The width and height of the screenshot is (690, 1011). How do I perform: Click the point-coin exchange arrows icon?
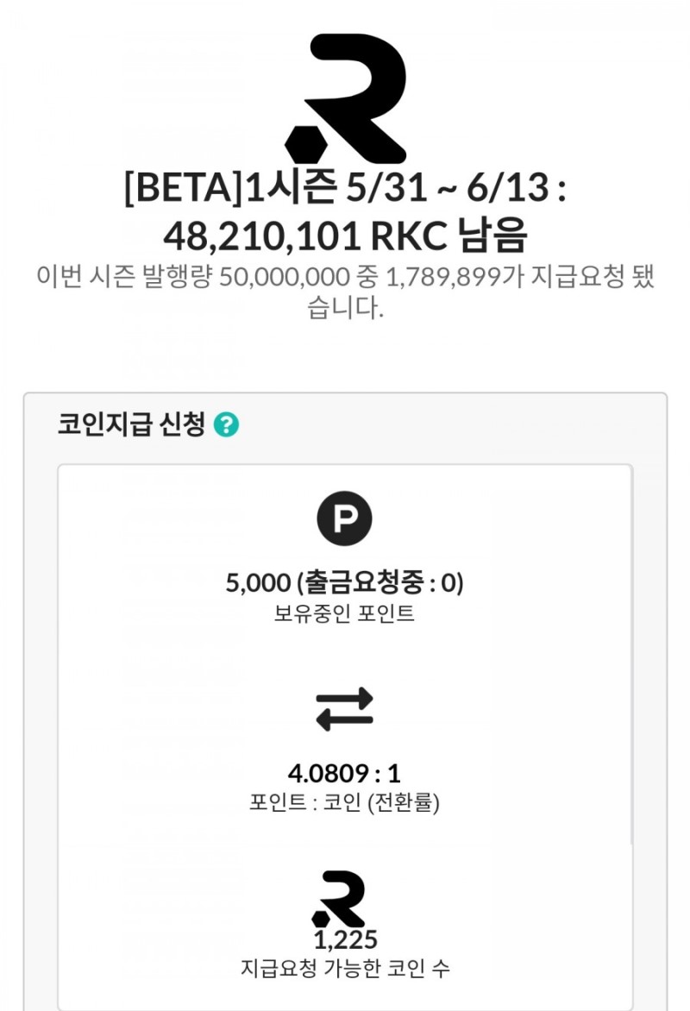pos(344,708)
